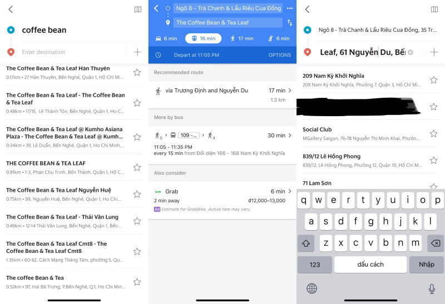Favorite The coffee Bean & Tea on Hai Bà Trưng
The width and height of the screenshot is (445, 304).
137,282
